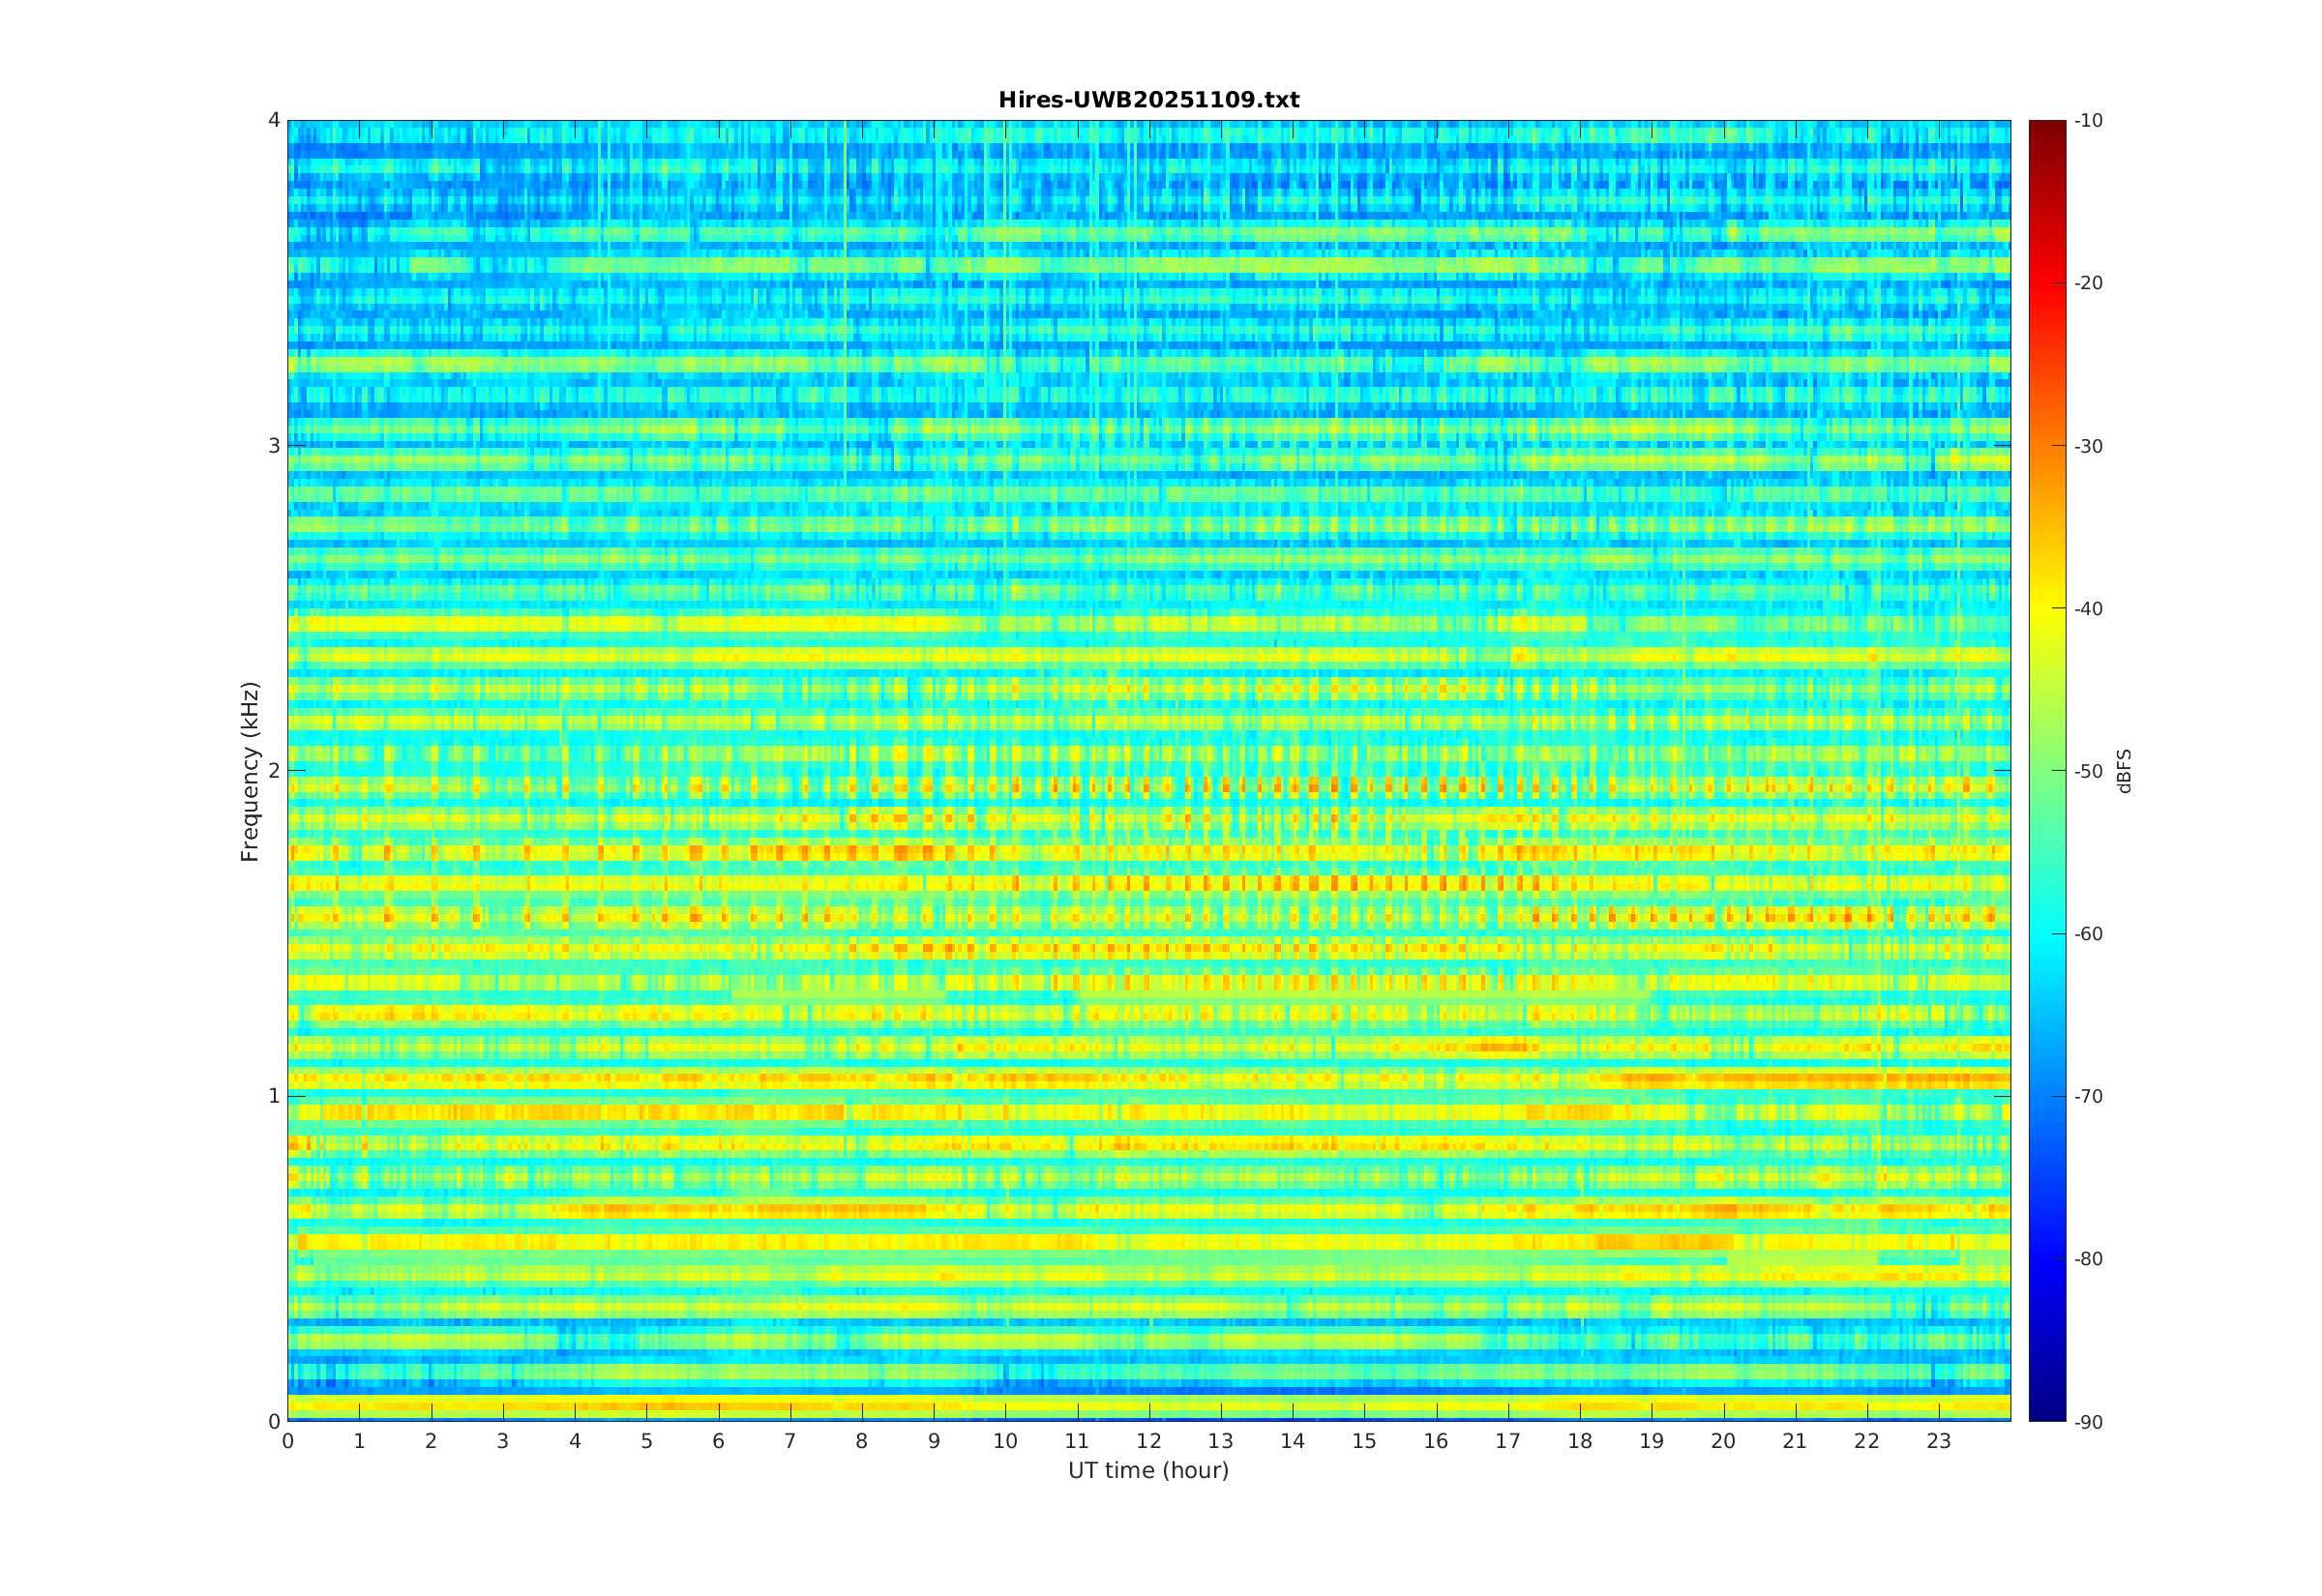Click the plot title Hires-UWB20251109.txt
The height and width of the screenshot is (1596, 2322).
click(x=1148, y=100)
